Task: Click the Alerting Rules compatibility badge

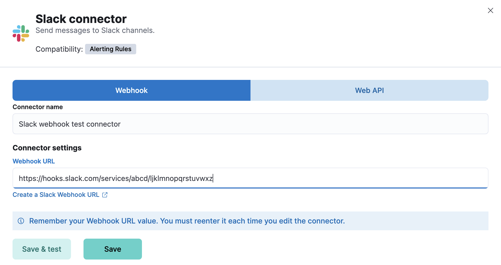Action: point(110,49)
